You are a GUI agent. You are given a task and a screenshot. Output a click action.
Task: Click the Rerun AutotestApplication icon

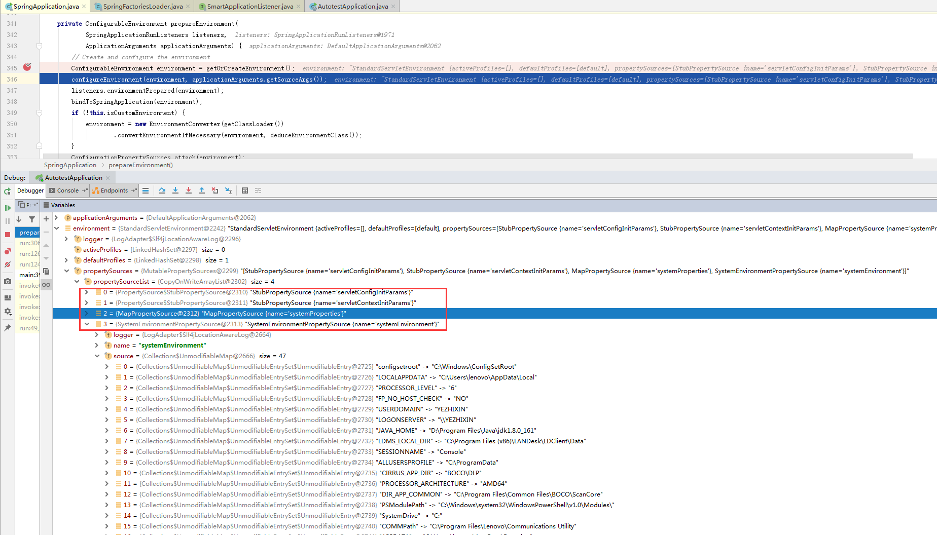coord(7,191)
